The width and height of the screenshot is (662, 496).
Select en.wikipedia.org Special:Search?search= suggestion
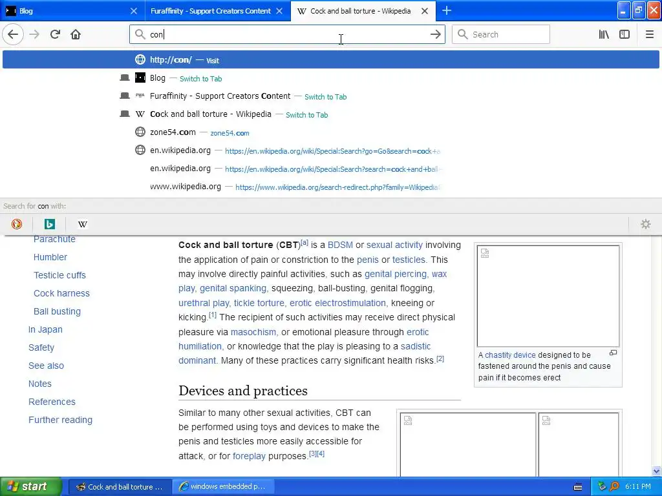[x=330, y=169]
